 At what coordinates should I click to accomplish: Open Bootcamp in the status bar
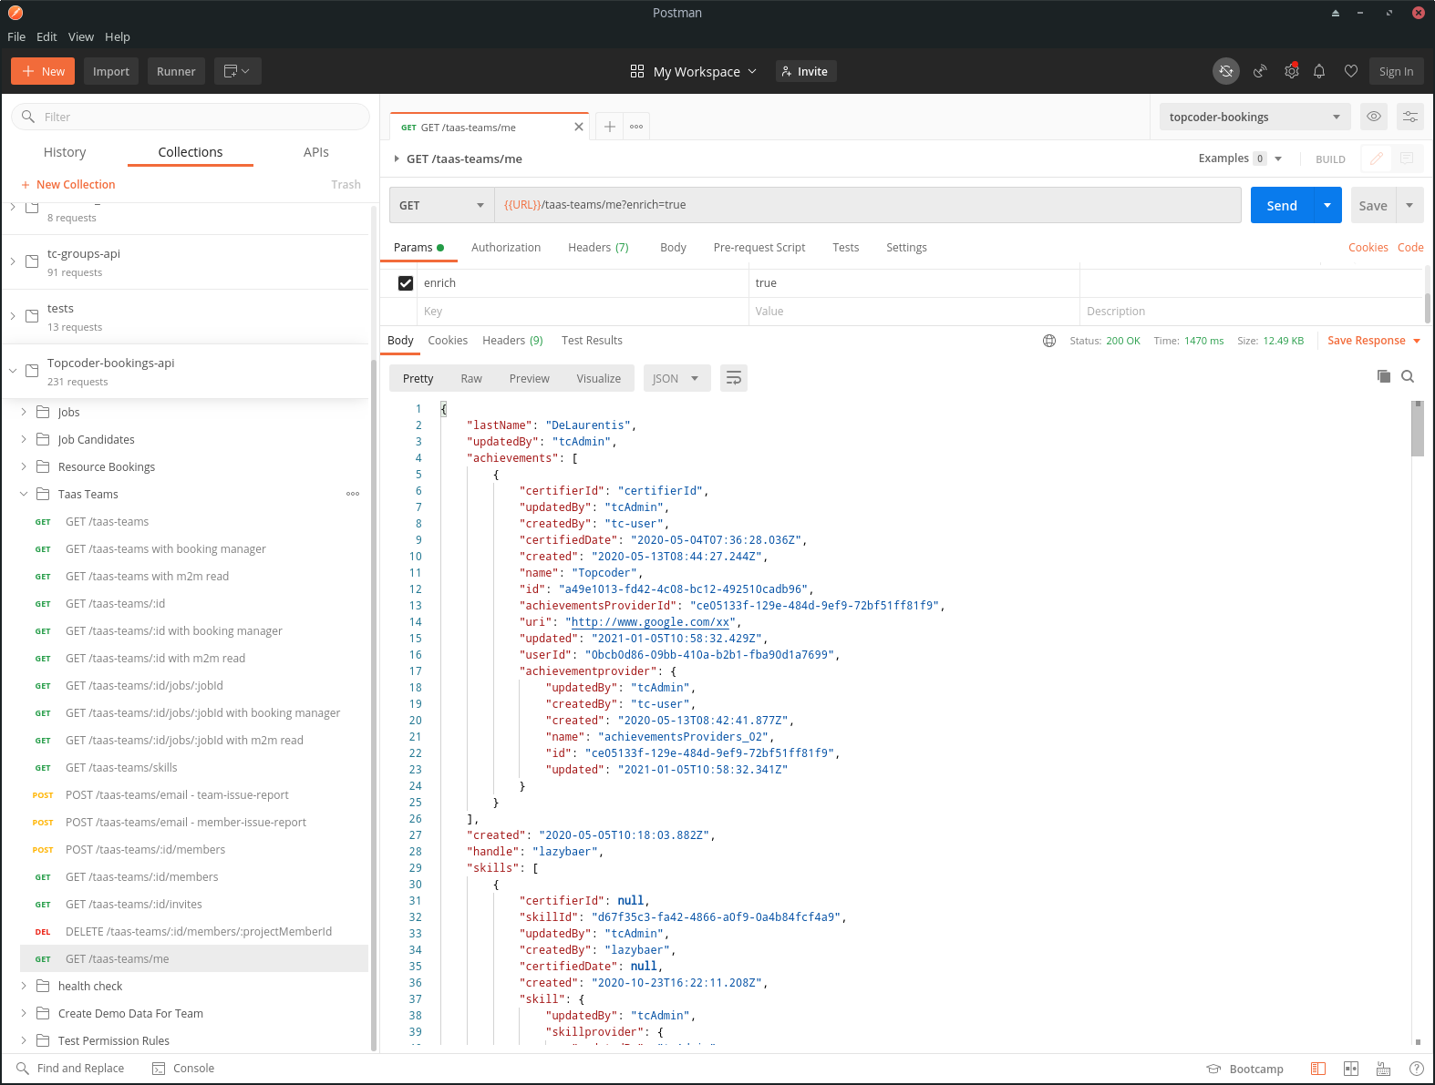click(1244, 1069)
